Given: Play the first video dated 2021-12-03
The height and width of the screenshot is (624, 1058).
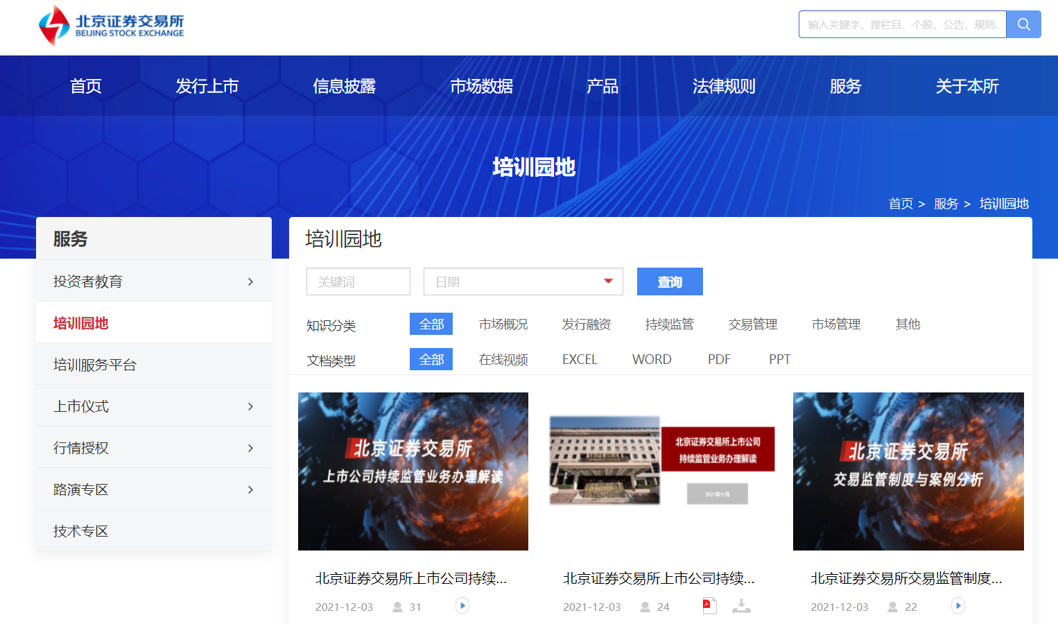Looking at the screenshot, I should coord(462,606).
